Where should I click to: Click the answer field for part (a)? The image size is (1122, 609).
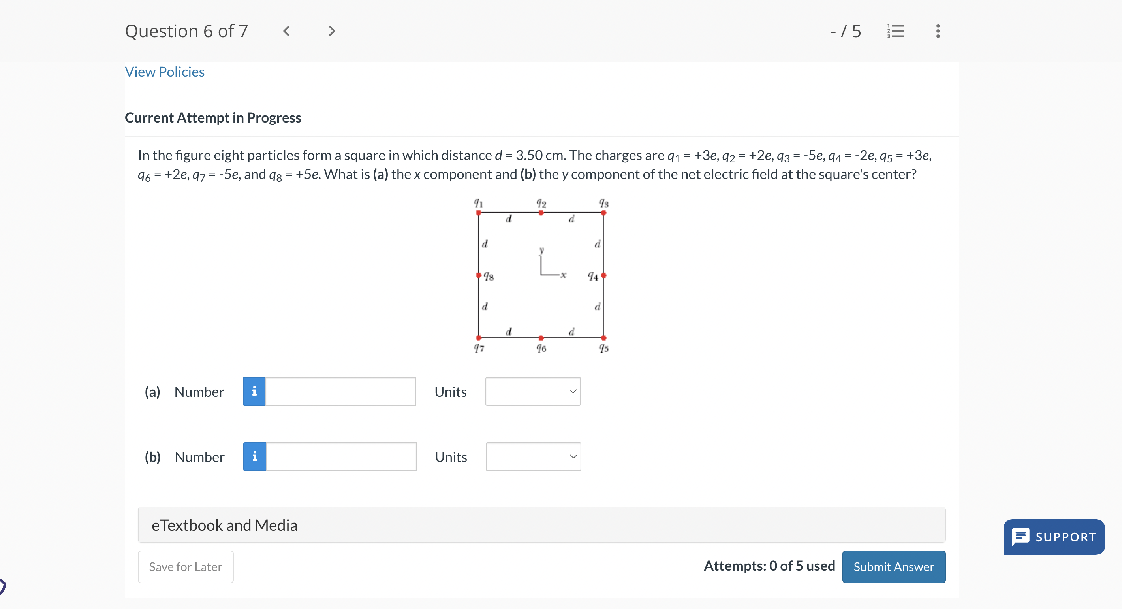[340, 392]
